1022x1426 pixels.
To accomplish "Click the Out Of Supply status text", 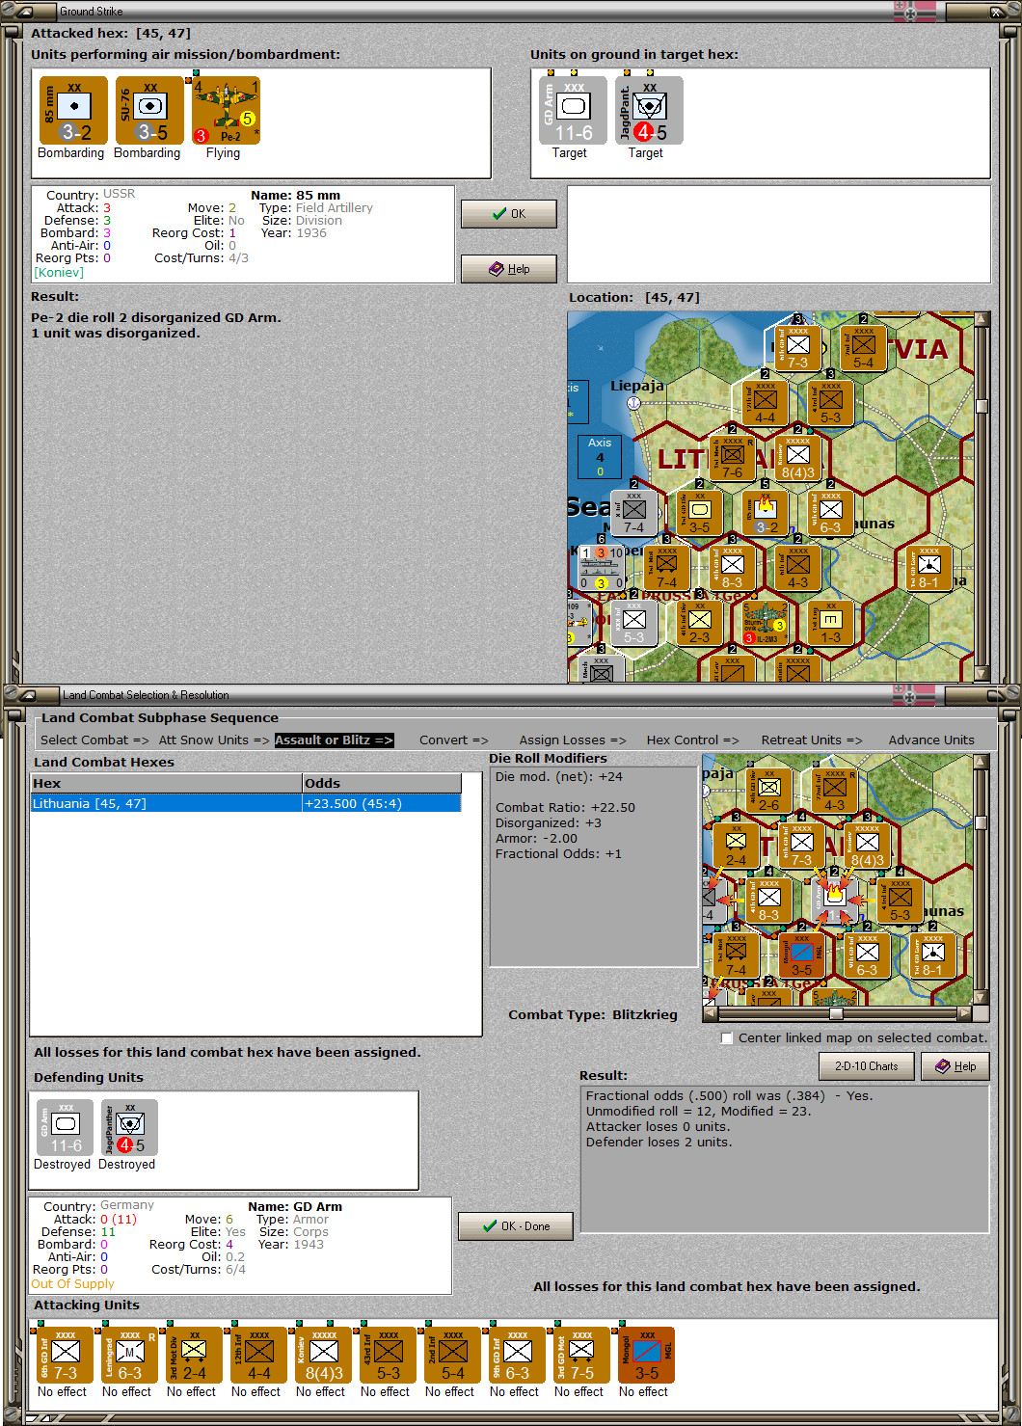I will (x=72, y=1284).
